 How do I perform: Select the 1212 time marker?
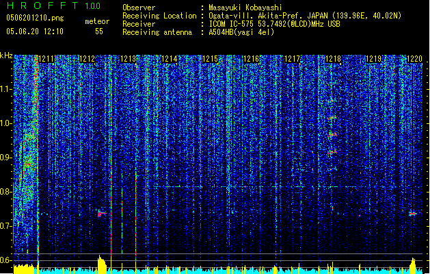pyautogui.click(x=87, y=59)
